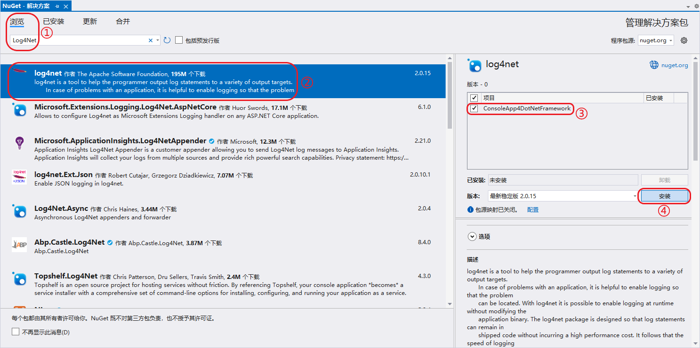This screenshot has height=348, width=700.
Task: Select log4net.Ext.Json package title
Action: [x=64, y=175]
